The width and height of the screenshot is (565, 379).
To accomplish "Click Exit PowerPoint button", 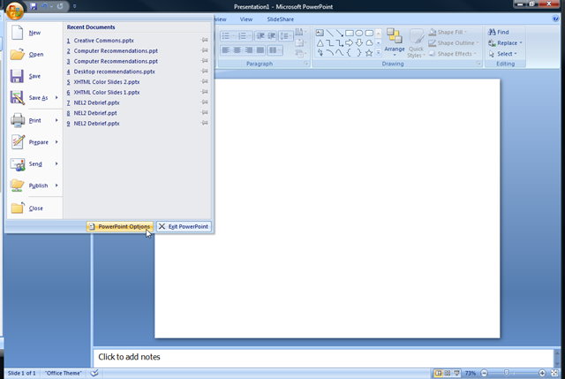I will coord(184,226).
